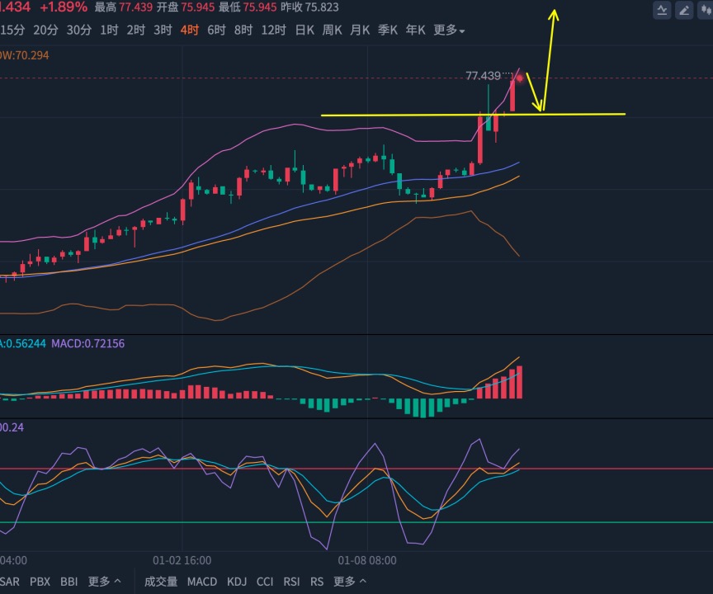Select the BBI overlay indicator
Image resolution: width=713 pixels, height=594 pixels.
pyautogui.click(x=69, y=582)
